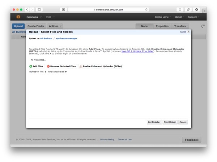The image size is (217, 162).
Task: Click the Java Enhanced Uploader icon
Action: pyautogui.click(x=81, y=66)
